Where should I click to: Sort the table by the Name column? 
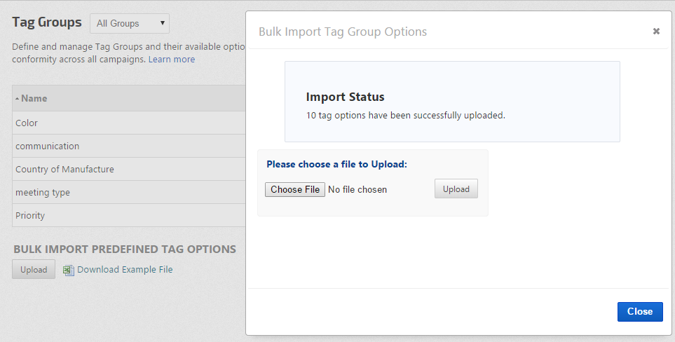(x=34, y=99)
